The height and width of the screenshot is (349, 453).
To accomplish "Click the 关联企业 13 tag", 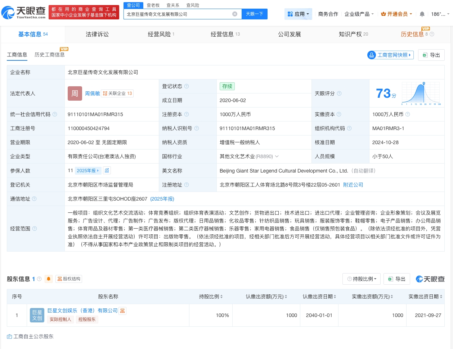I will coord(117,93).
